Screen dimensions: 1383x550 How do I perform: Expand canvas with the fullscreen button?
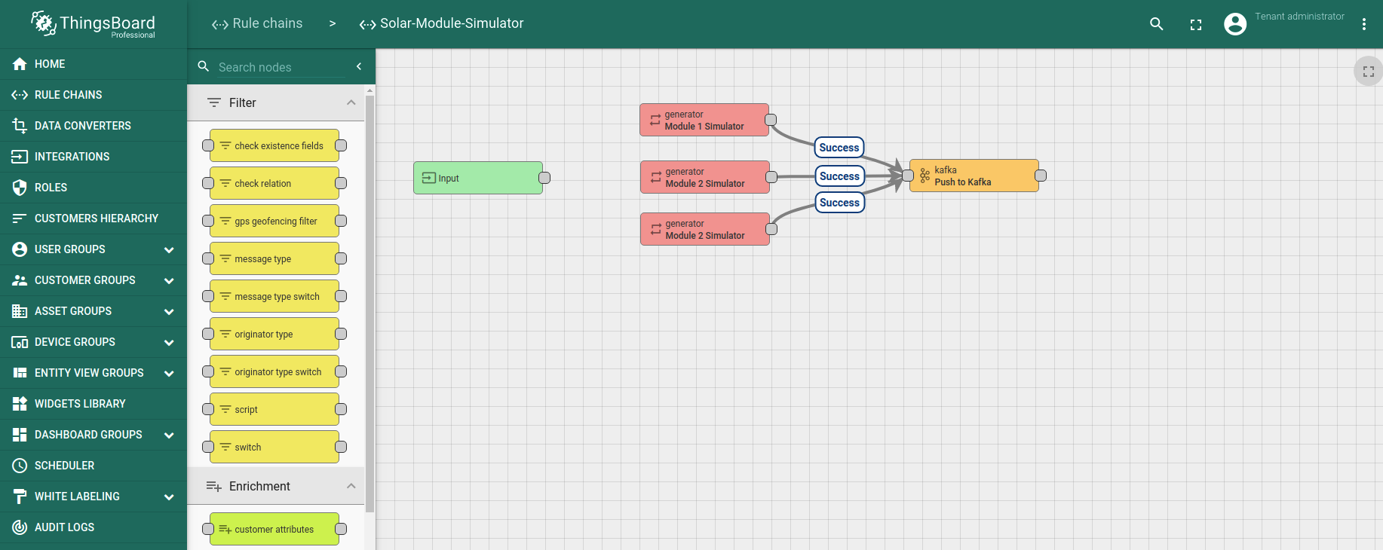(1369, 72)
